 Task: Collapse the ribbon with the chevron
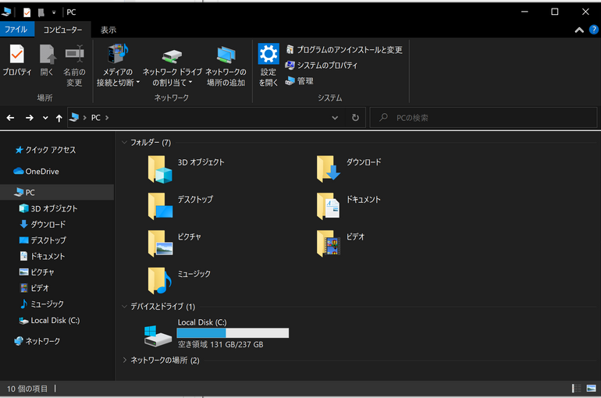point(579,30)
